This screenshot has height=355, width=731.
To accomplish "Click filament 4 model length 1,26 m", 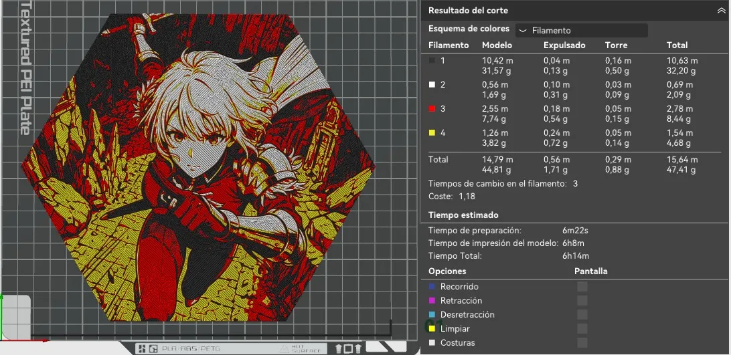I will tap(495, 133).
